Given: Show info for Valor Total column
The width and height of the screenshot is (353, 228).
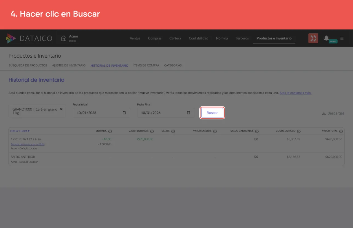Looking at the screenshot, I should (341, 131).
